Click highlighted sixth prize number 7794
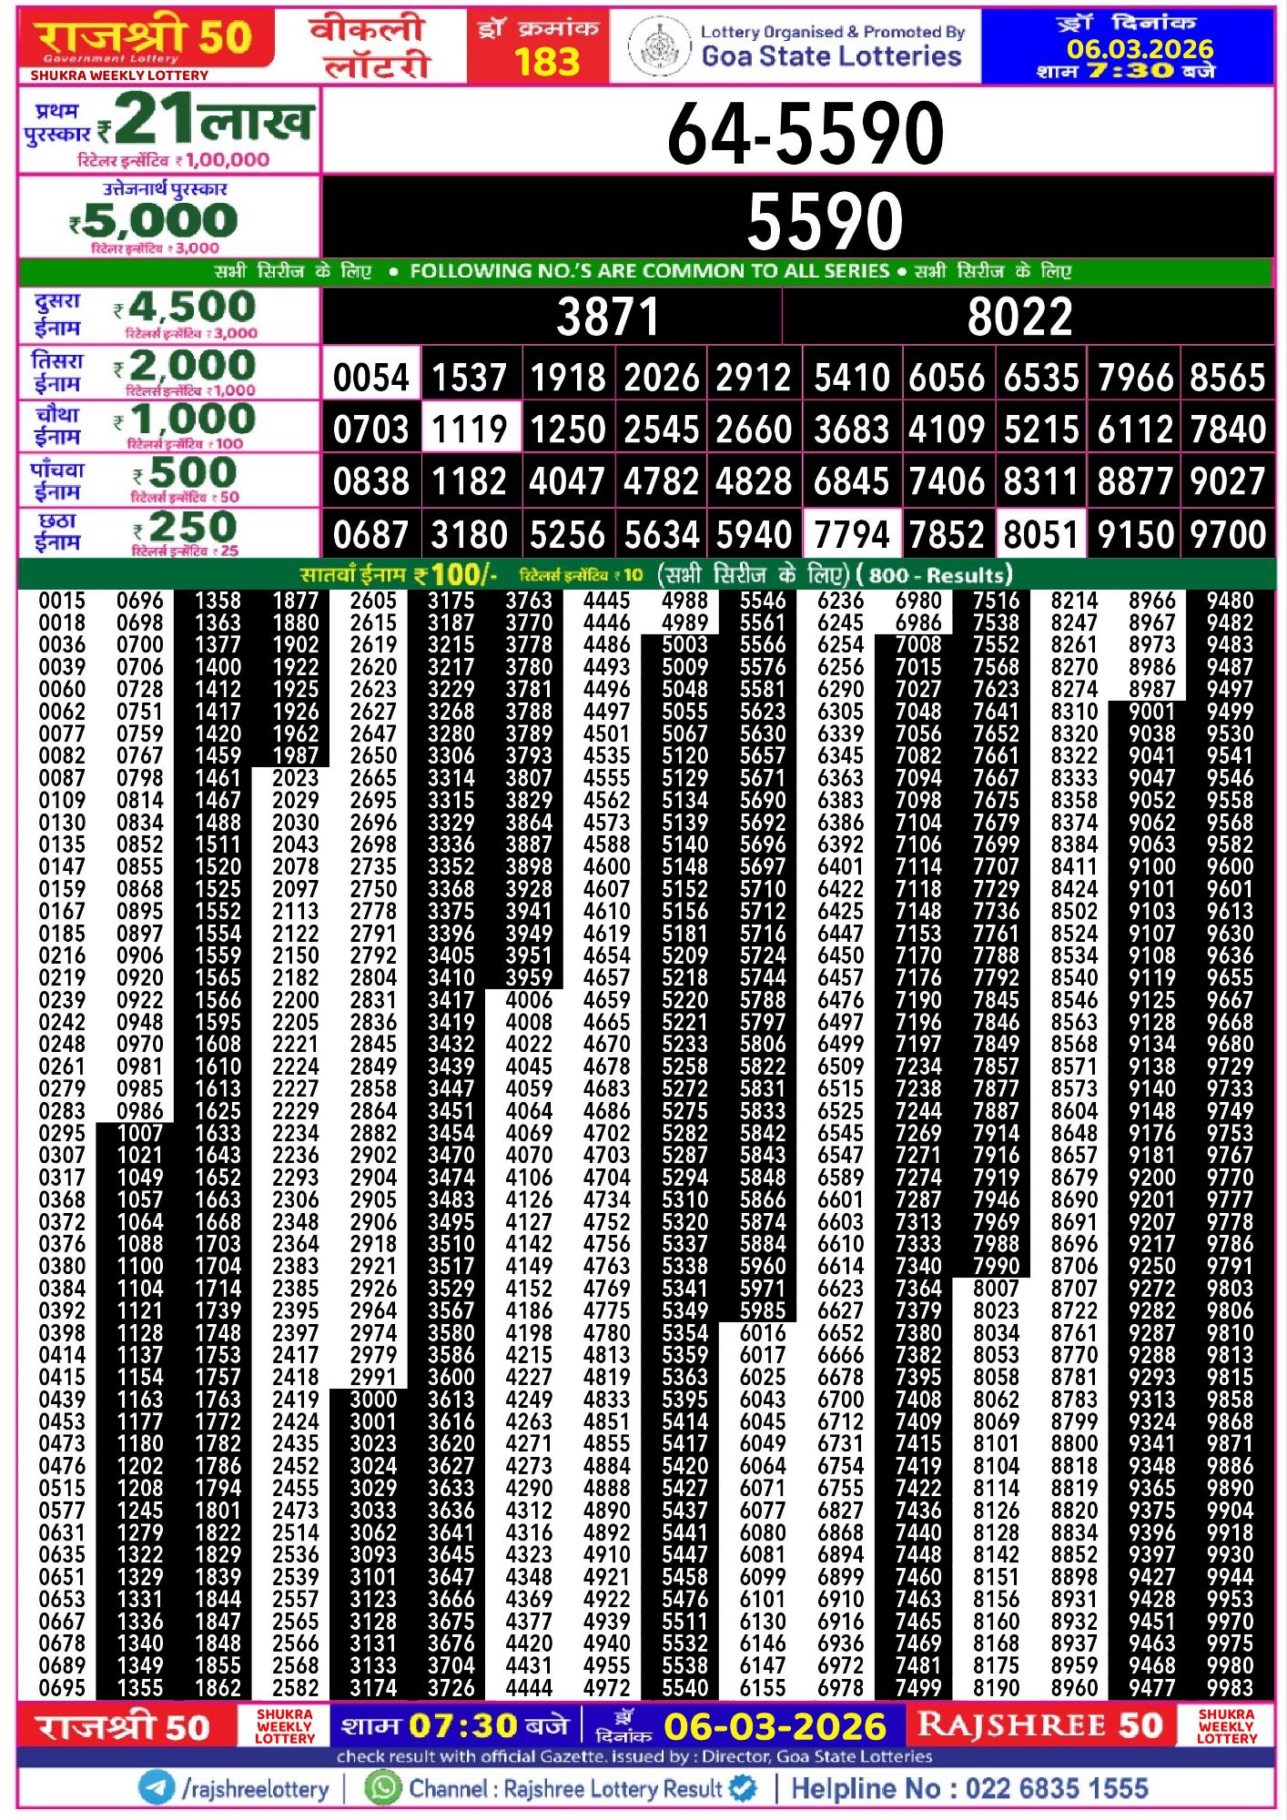The height and width of the screenshot is (1820, 1287). coord(851,534)
